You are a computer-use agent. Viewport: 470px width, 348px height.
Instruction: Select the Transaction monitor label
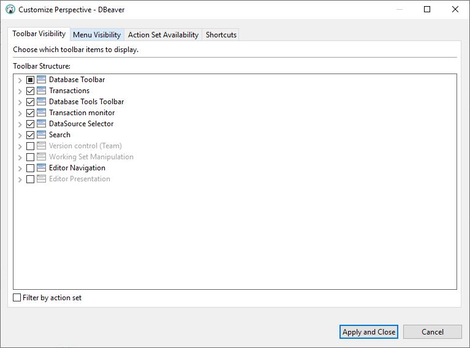82,113
